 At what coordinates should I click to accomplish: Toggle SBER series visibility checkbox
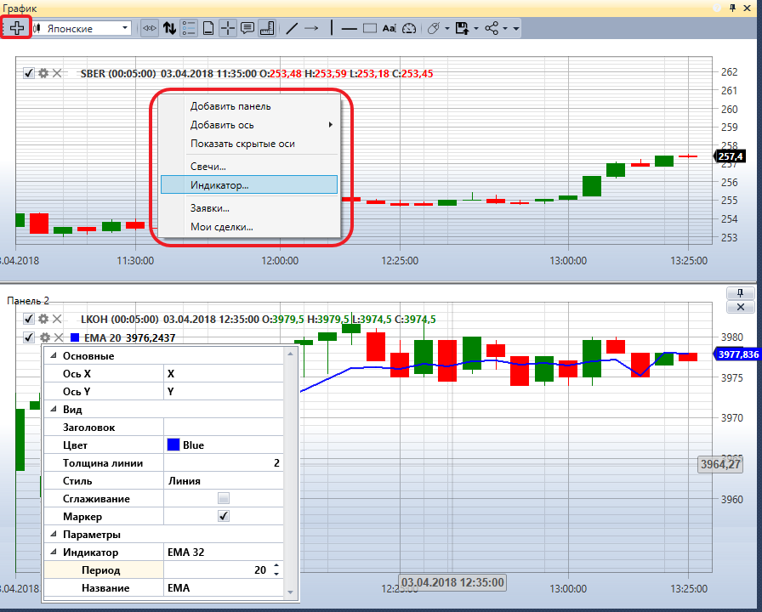[x=29, y=73]
